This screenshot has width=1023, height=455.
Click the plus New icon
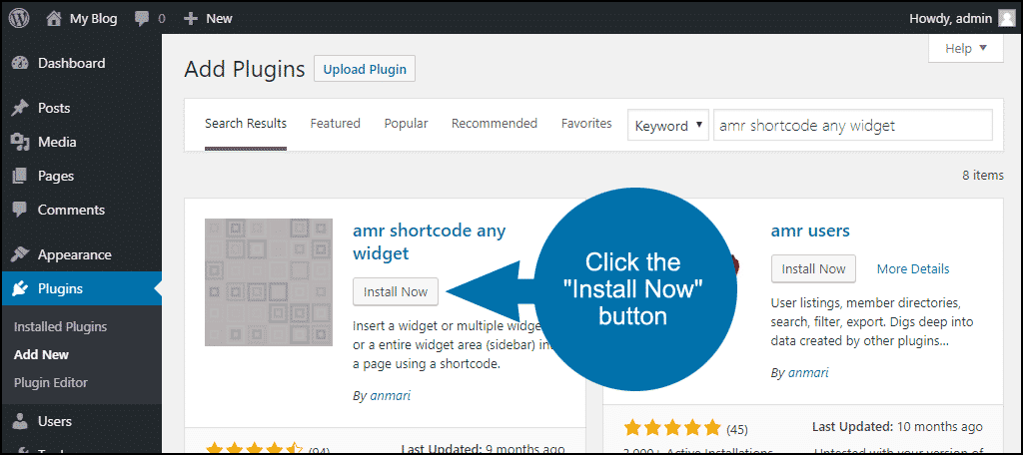191,19
